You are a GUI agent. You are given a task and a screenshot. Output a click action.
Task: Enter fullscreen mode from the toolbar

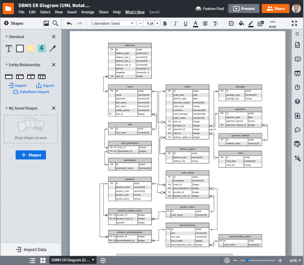(294, 24)
